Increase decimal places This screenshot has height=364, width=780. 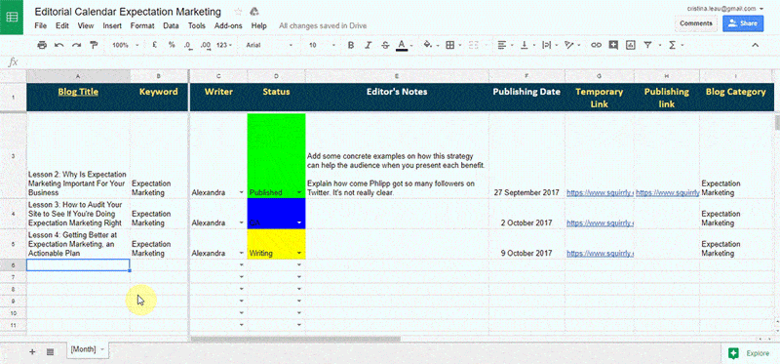click(x=206, y=45)
